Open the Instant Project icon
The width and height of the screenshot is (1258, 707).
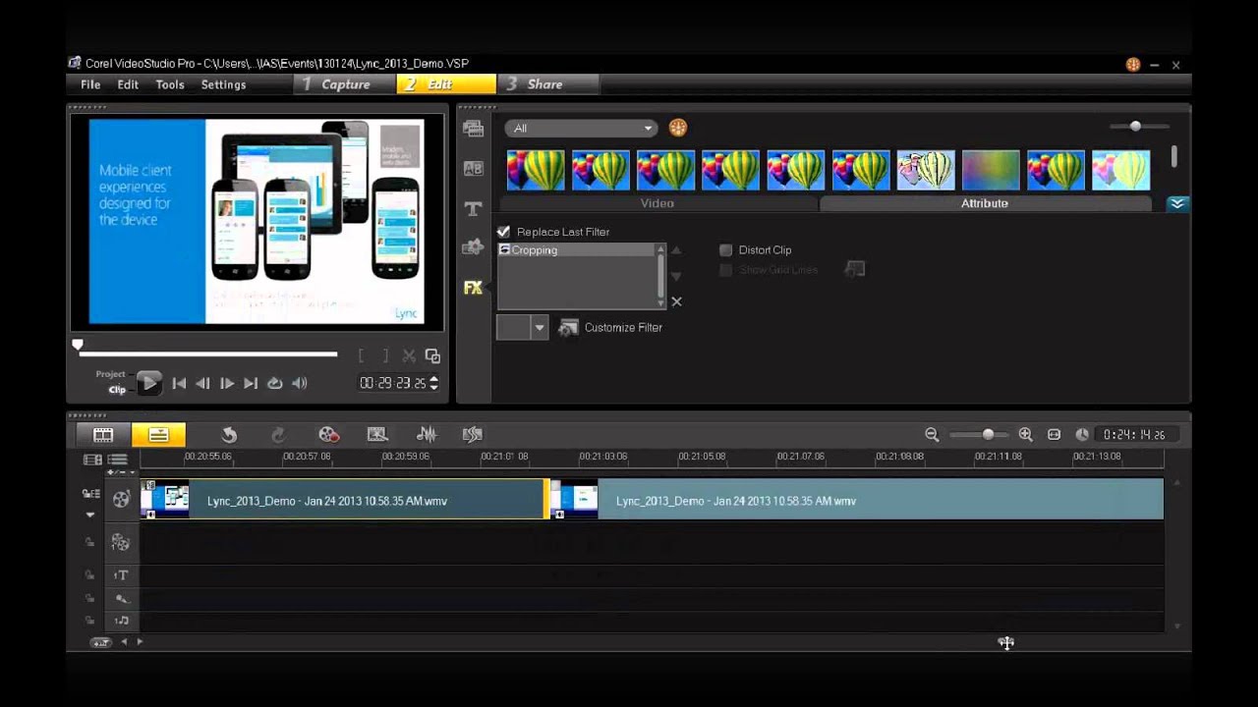376,434
